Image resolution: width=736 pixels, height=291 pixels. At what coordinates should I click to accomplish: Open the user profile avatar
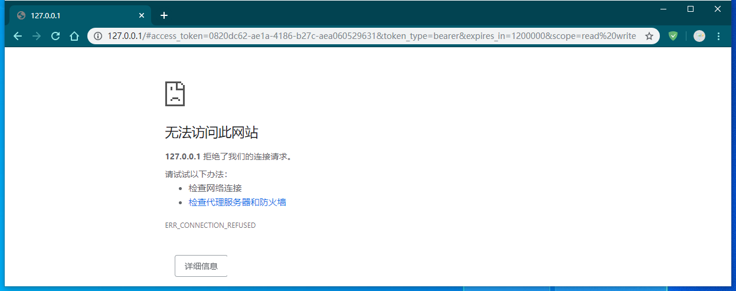point(699,36)
